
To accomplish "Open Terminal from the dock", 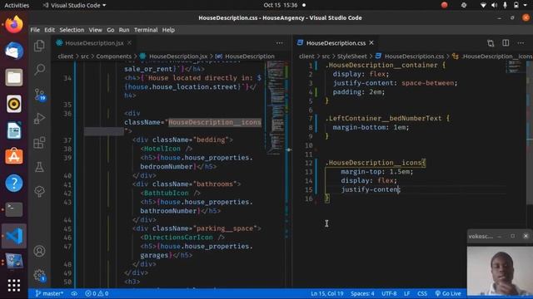I will [x=14, y=209].
